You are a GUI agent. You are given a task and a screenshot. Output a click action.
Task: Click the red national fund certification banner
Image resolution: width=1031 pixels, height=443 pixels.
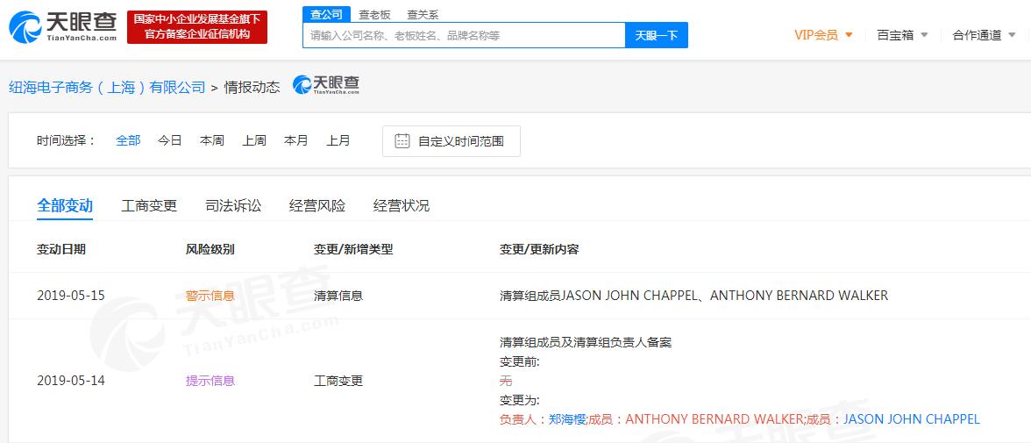[197, 27]
